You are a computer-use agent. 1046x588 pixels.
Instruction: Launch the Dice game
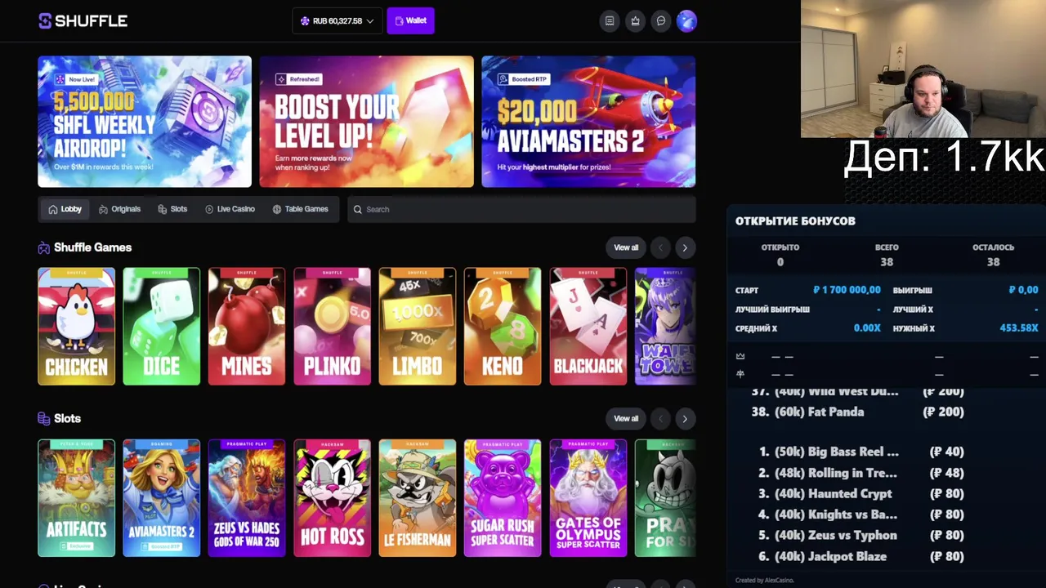pos(162,327)
